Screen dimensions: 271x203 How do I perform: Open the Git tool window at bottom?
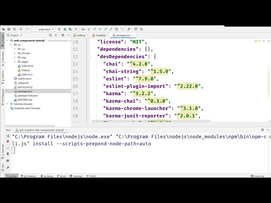click(61, 176)
